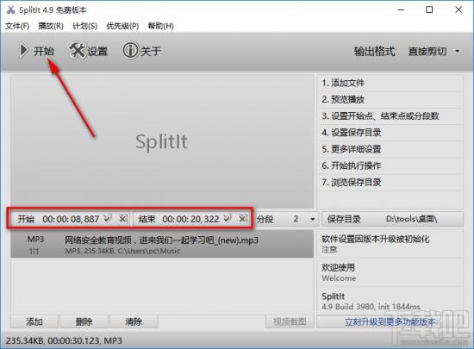Click the 视频截图 button
474x349 pixels.
[x=290, y=321]
